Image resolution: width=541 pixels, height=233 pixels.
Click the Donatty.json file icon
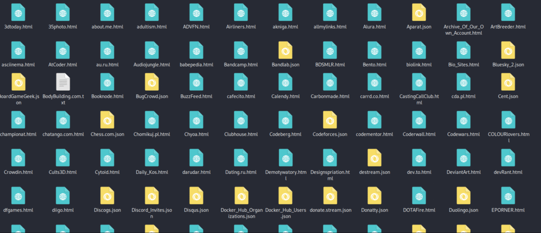click(375, 196)
